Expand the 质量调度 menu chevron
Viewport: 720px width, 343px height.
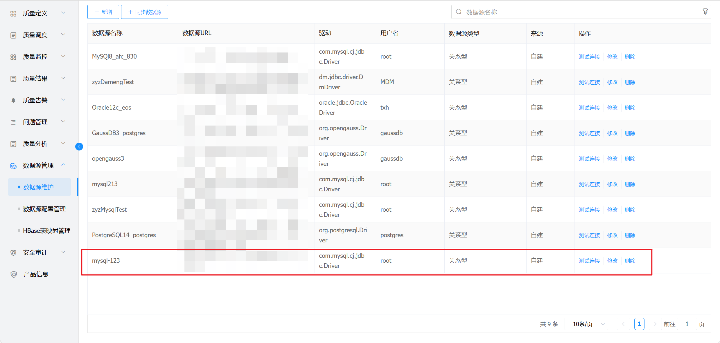point(63,35)
